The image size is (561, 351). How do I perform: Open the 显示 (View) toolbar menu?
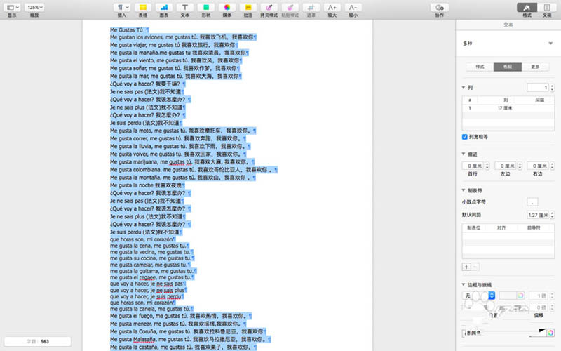[x=13, y=8]
